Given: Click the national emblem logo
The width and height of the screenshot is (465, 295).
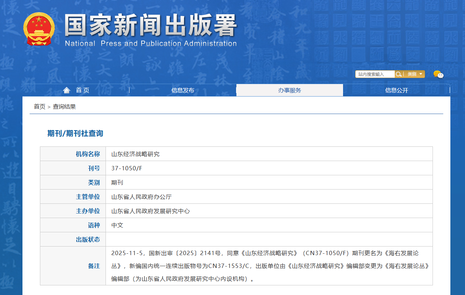Looking at the screenshot, I should tap(39, 29).
